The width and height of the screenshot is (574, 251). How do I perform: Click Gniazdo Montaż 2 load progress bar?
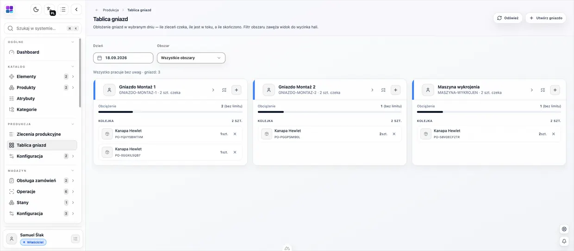click(x=330, y=112)
